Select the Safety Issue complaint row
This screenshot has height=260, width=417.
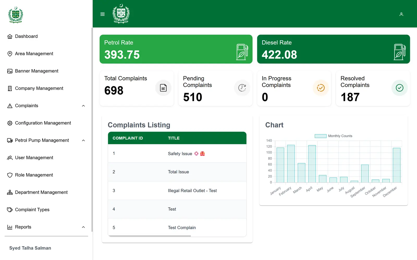177,153
